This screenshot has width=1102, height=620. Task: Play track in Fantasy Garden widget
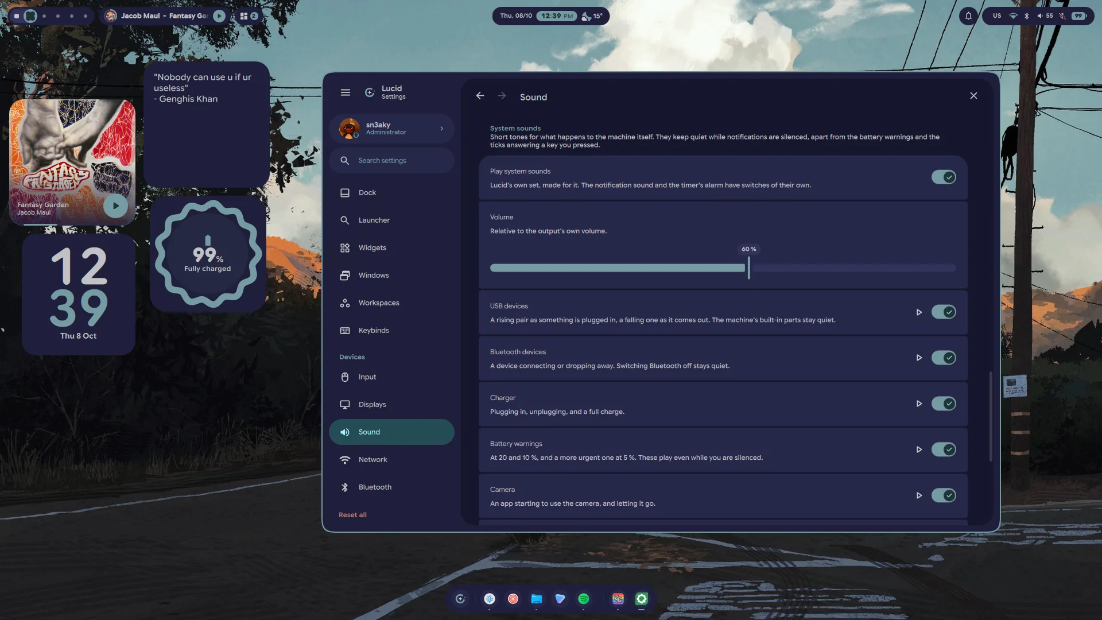115,206
